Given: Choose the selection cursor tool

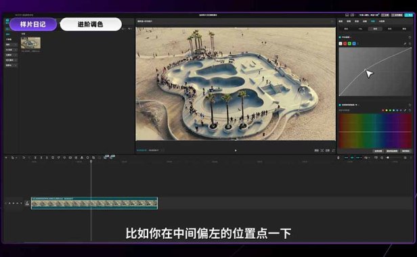Looking at the screenshot, I should [x=12, y=158].
